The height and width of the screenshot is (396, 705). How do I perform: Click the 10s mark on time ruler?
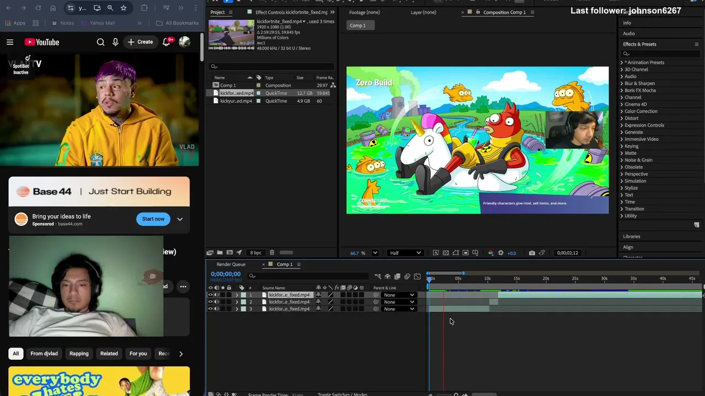coord(487,279)
